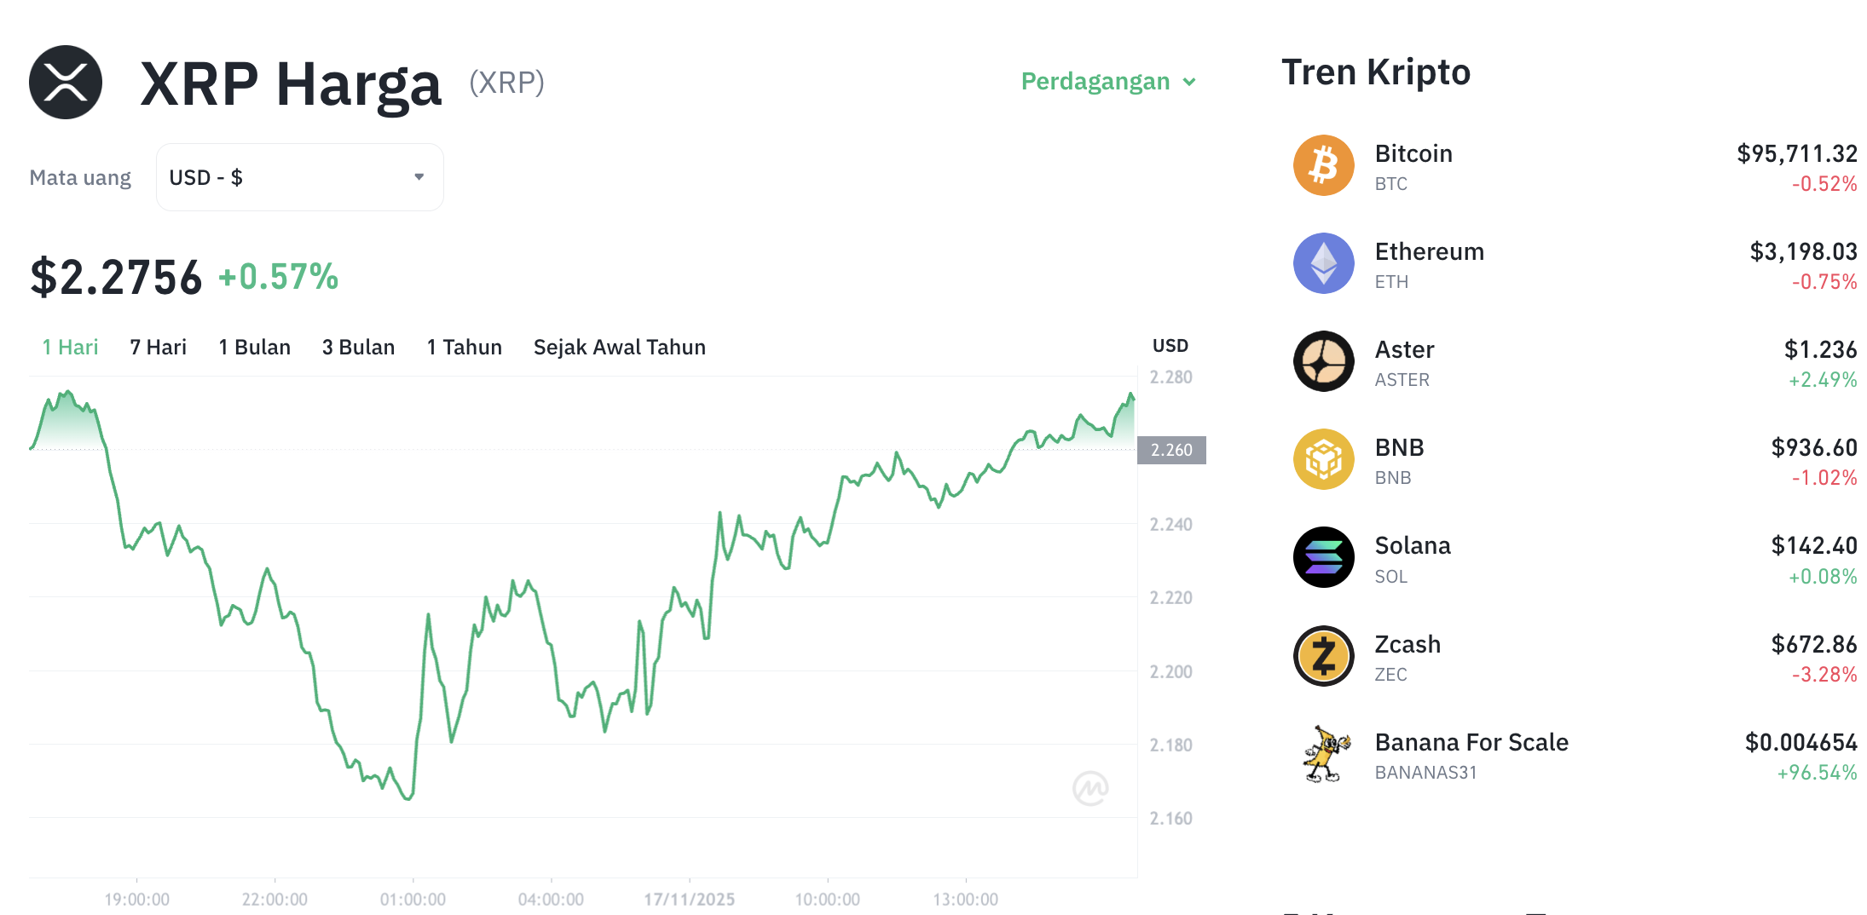This screenshot has height=915, width=1867.
Task: Open the 1 Tahun price chart
Action: click(464, 347)
